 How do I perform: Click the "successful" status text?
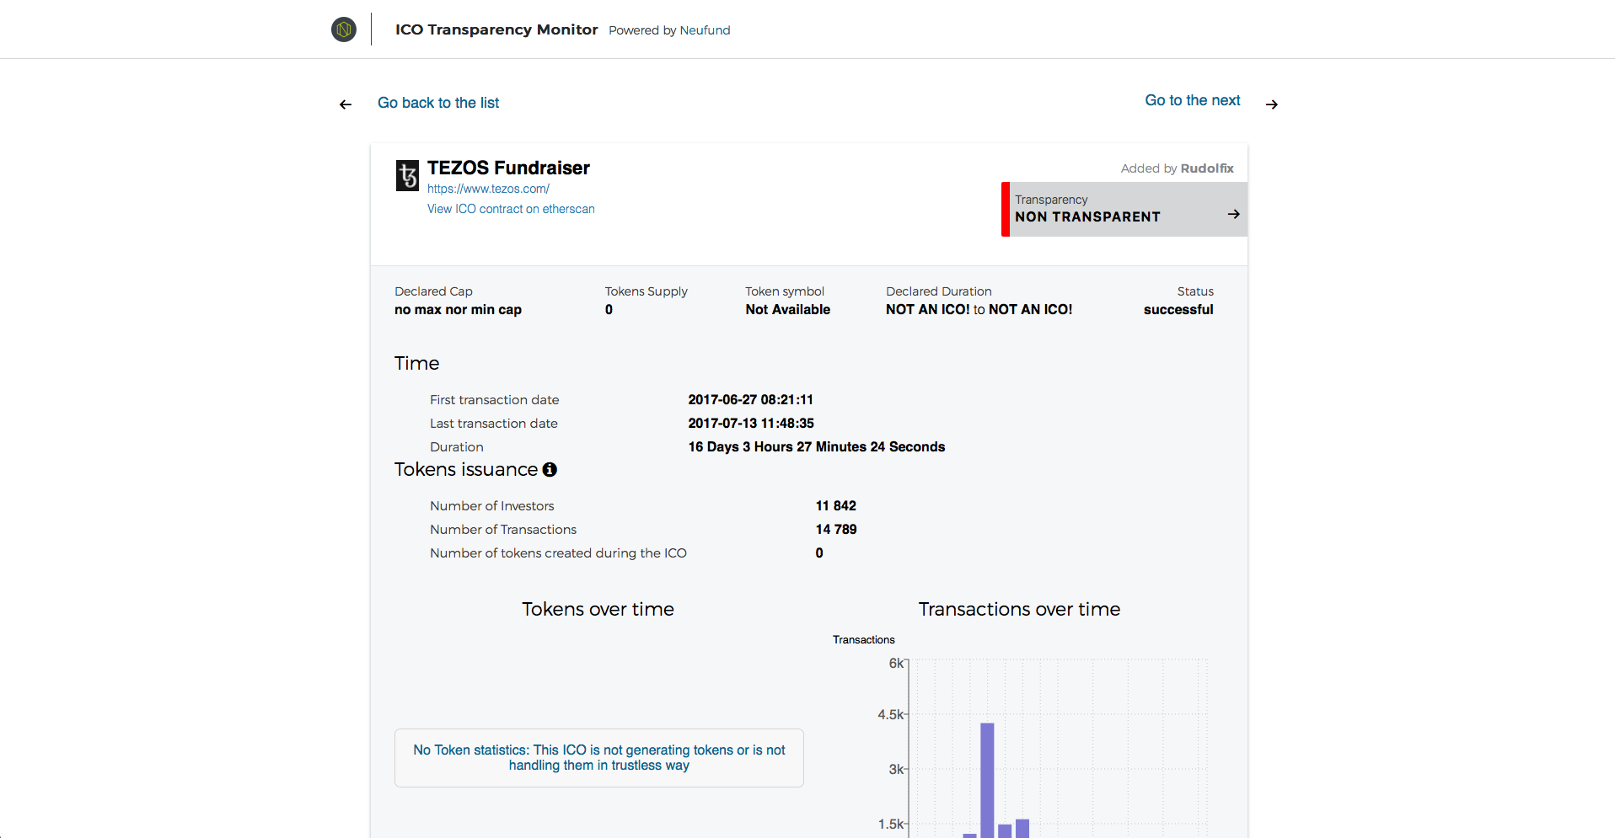pyautogui.click(x=1178, y=309)
